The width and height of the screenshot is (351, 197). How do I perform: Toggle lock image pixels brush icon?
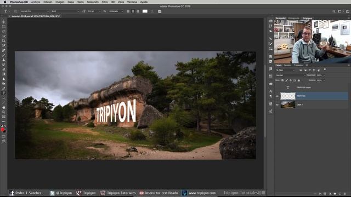pyautogui.click(x=286, y=80)
